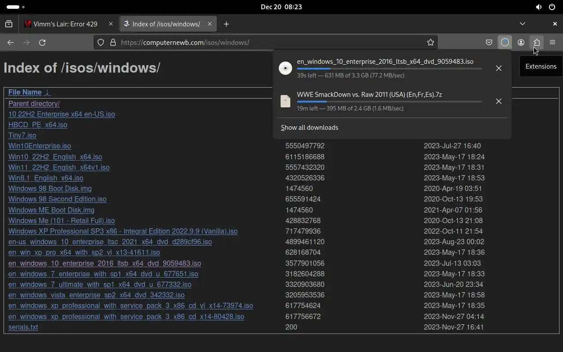
Task: Click the archive icon of WWE download
Action: tap(285, 101)
